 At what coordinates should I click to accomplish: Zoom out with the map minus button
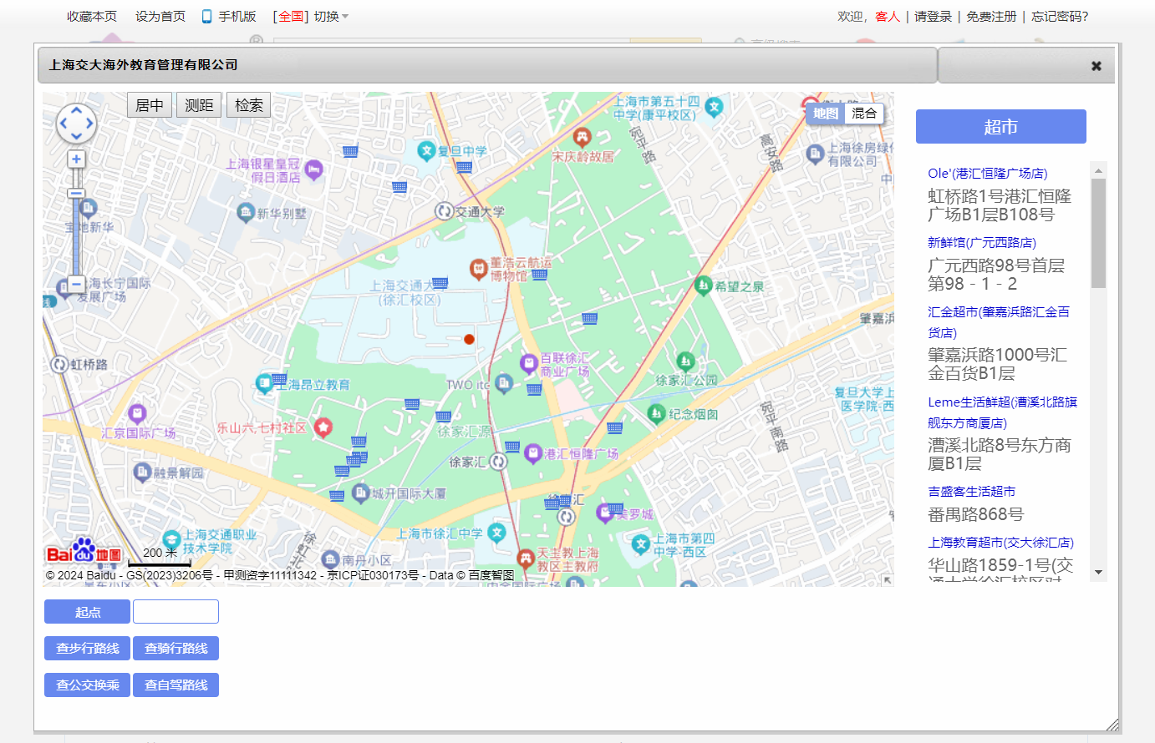click(x=76, y=284)
